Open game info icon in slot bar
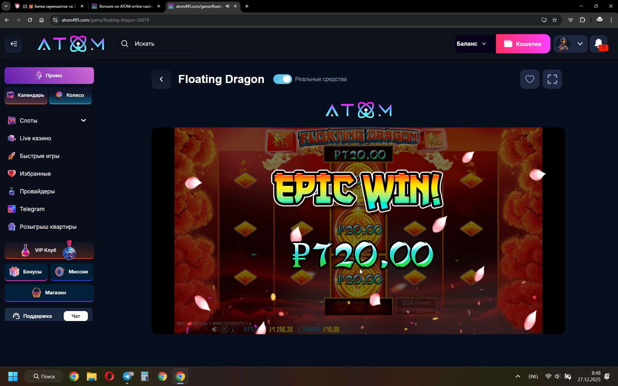 point(233,329)
